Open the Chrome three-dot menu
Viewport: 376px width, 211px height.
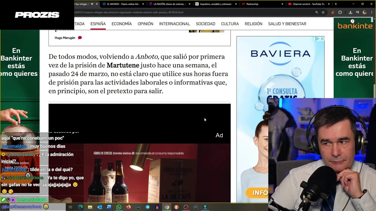tap(371, 12)
